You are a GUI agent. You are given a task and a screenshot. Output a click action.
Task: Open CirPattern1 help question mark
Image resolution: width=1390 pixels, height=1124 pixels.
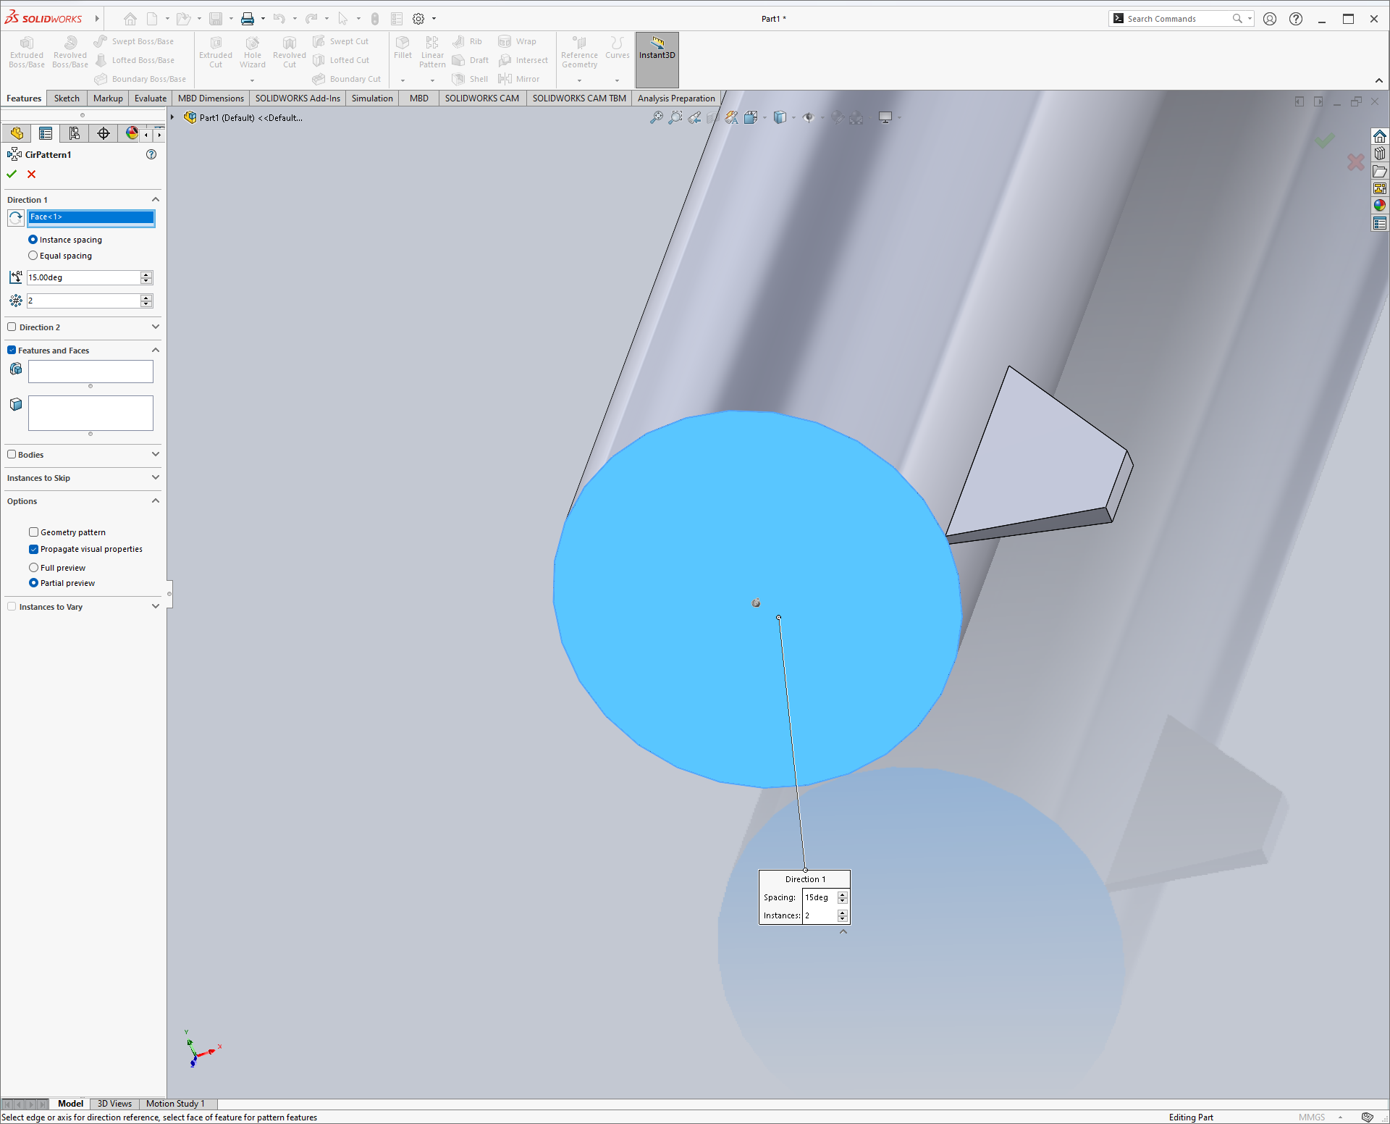pyautogui.click(x=151, y=154)
